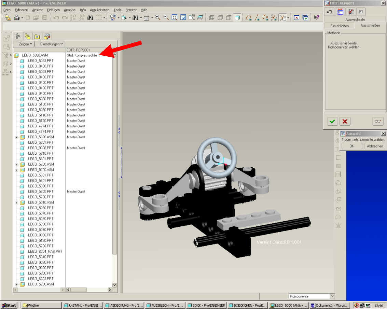Select LEGO_5110.PRT in the model tree

click(41, 115)
